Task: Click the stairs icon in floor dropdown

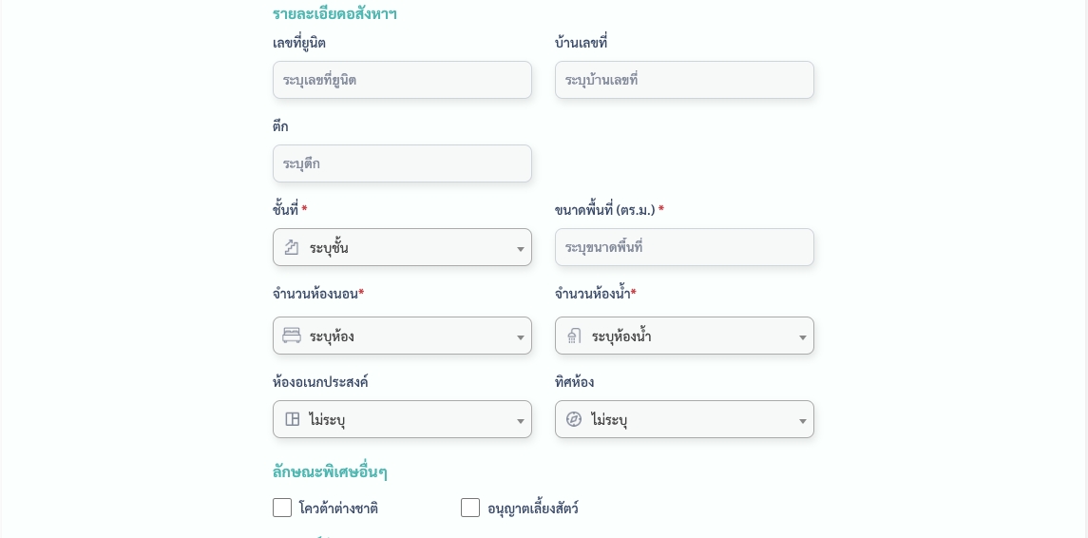Action: tap(292, 248)
